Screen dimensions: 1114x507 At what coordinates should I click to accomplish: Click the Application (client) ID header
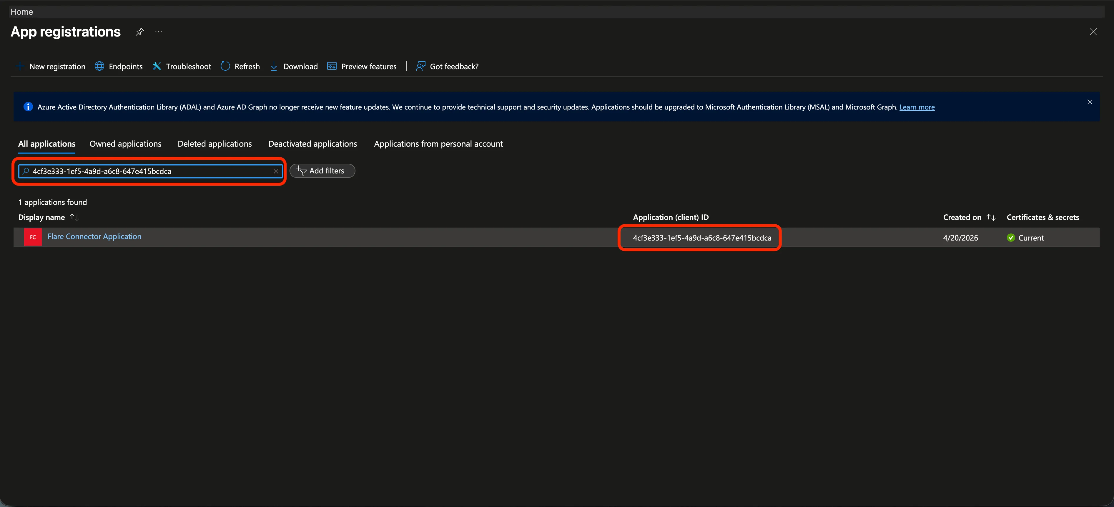pyautogui.click(x=671, y=217)
